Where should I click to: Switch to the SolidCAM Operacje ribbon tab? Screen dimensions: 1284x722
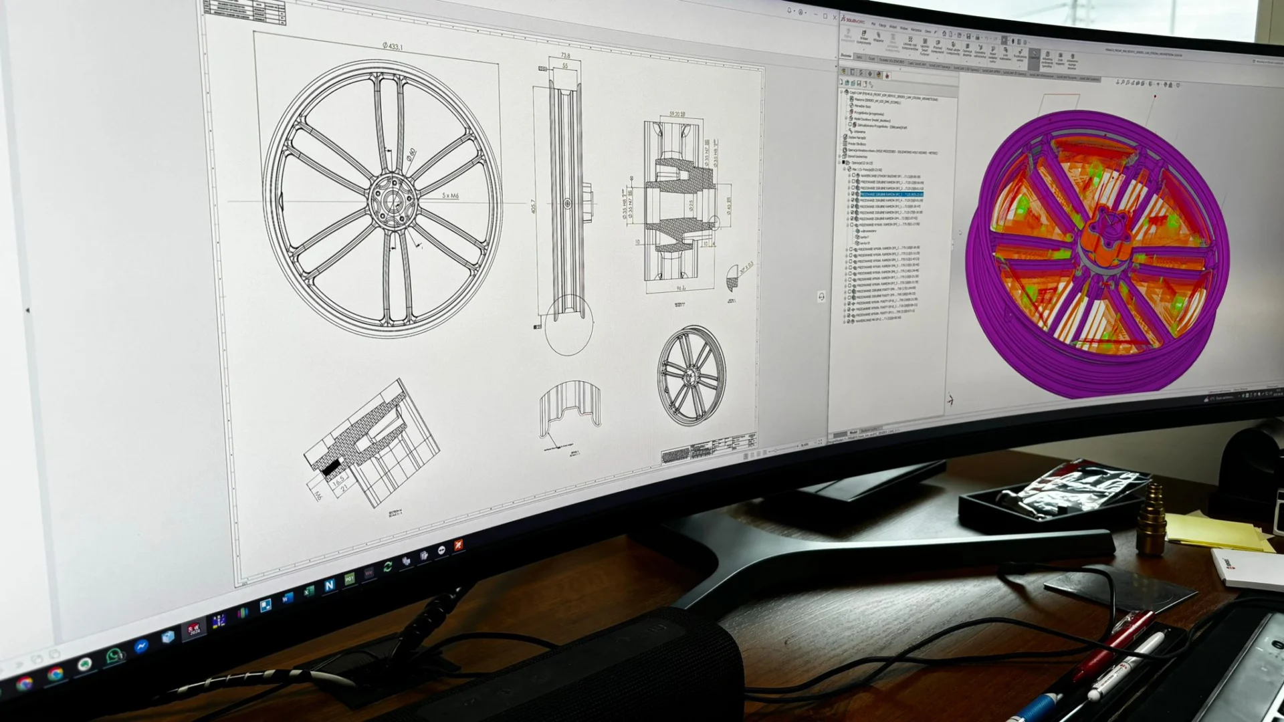940,67
